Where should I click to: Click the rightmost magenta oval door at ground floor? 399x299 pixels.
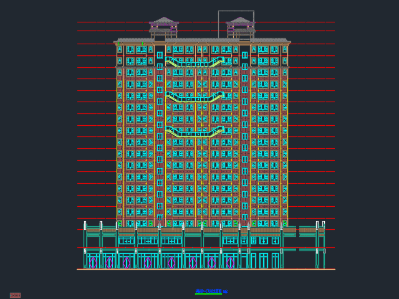[231, 262]
